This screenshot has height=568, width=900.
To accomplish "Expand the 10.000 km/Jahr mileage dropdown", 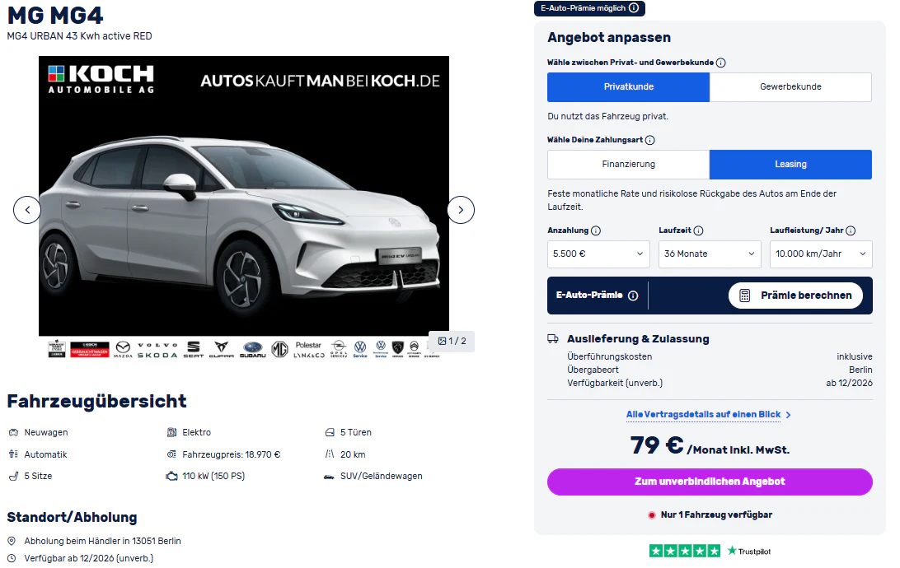I will click(821, 254).
